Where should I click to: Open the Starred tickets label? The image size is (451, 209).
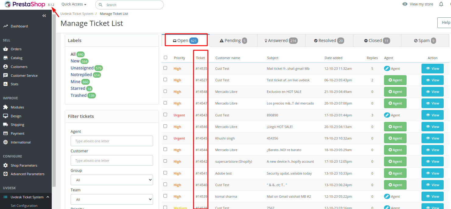click(78, 88)
